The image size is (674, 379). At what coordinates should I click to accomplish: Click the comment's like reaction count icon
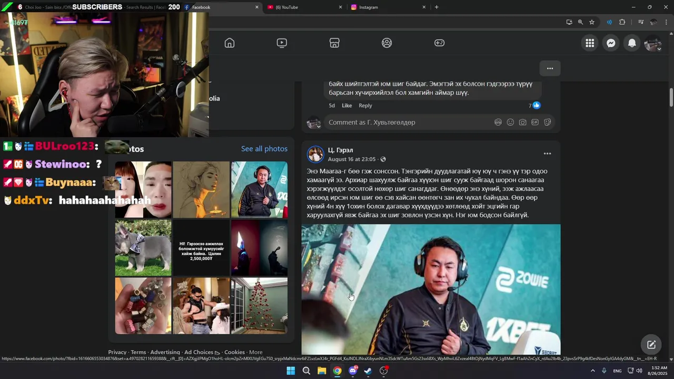click(x=536, y=105)
